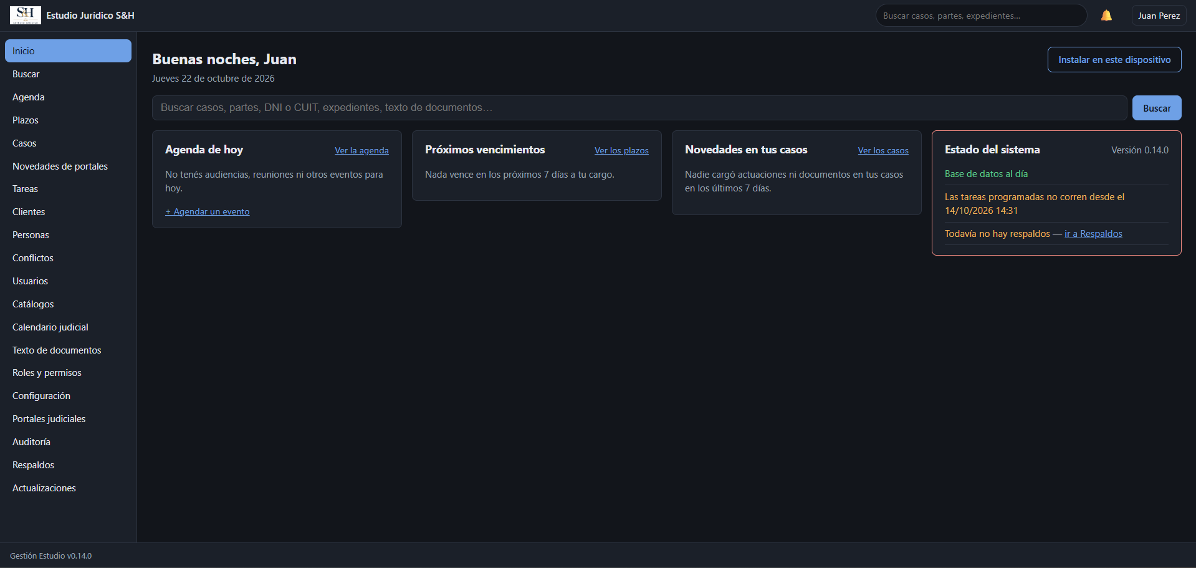Go to Respaldos in the sidebar
This screenshot has width=1196, height=568.
[68, 465]
